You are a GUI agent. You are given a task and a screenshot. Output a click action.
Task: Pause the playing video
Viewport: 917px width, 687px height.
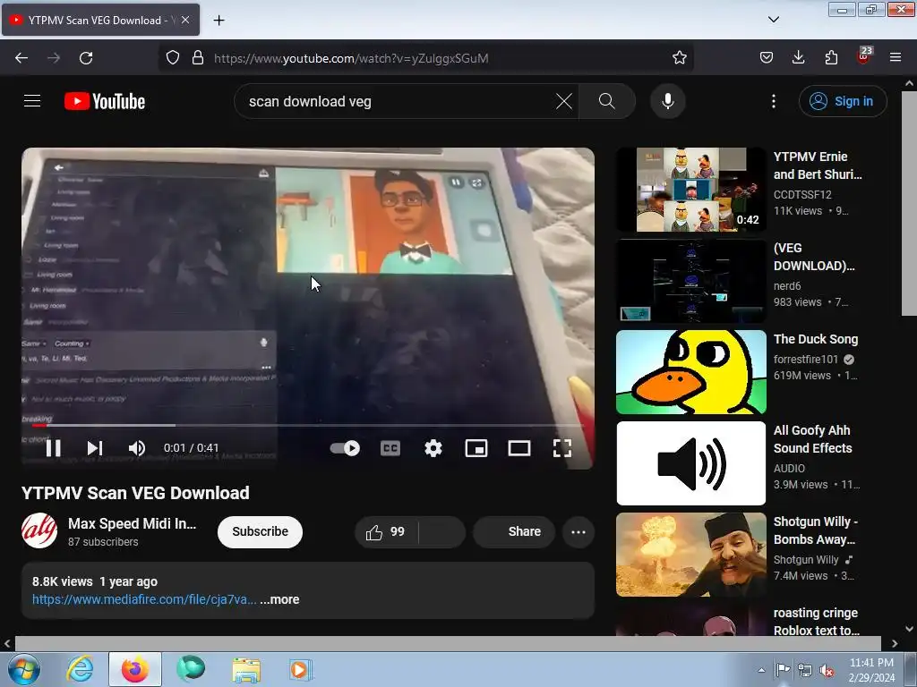pyautogui.click(x=53, y=448)
